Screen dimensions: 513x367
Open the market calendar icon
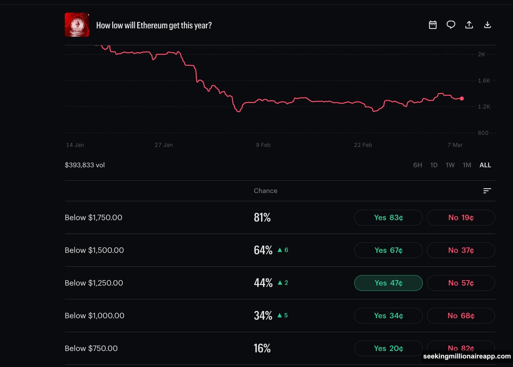(x=433, y=25)
